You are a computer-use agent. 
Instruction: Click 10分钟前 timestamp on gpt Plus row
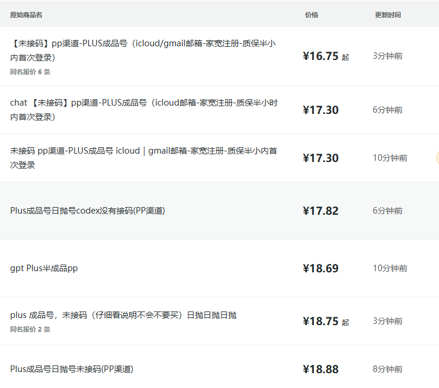point(390,268)
